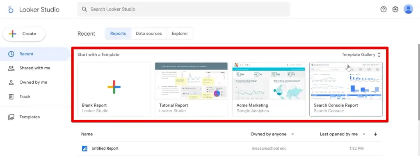Click the measureschool eric owner text
The image size is (420, 156).
(x=269, y=149)
